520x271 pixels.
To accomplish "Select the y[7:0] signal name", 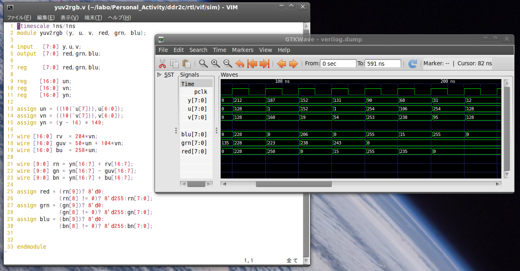I will pos(197,100).
